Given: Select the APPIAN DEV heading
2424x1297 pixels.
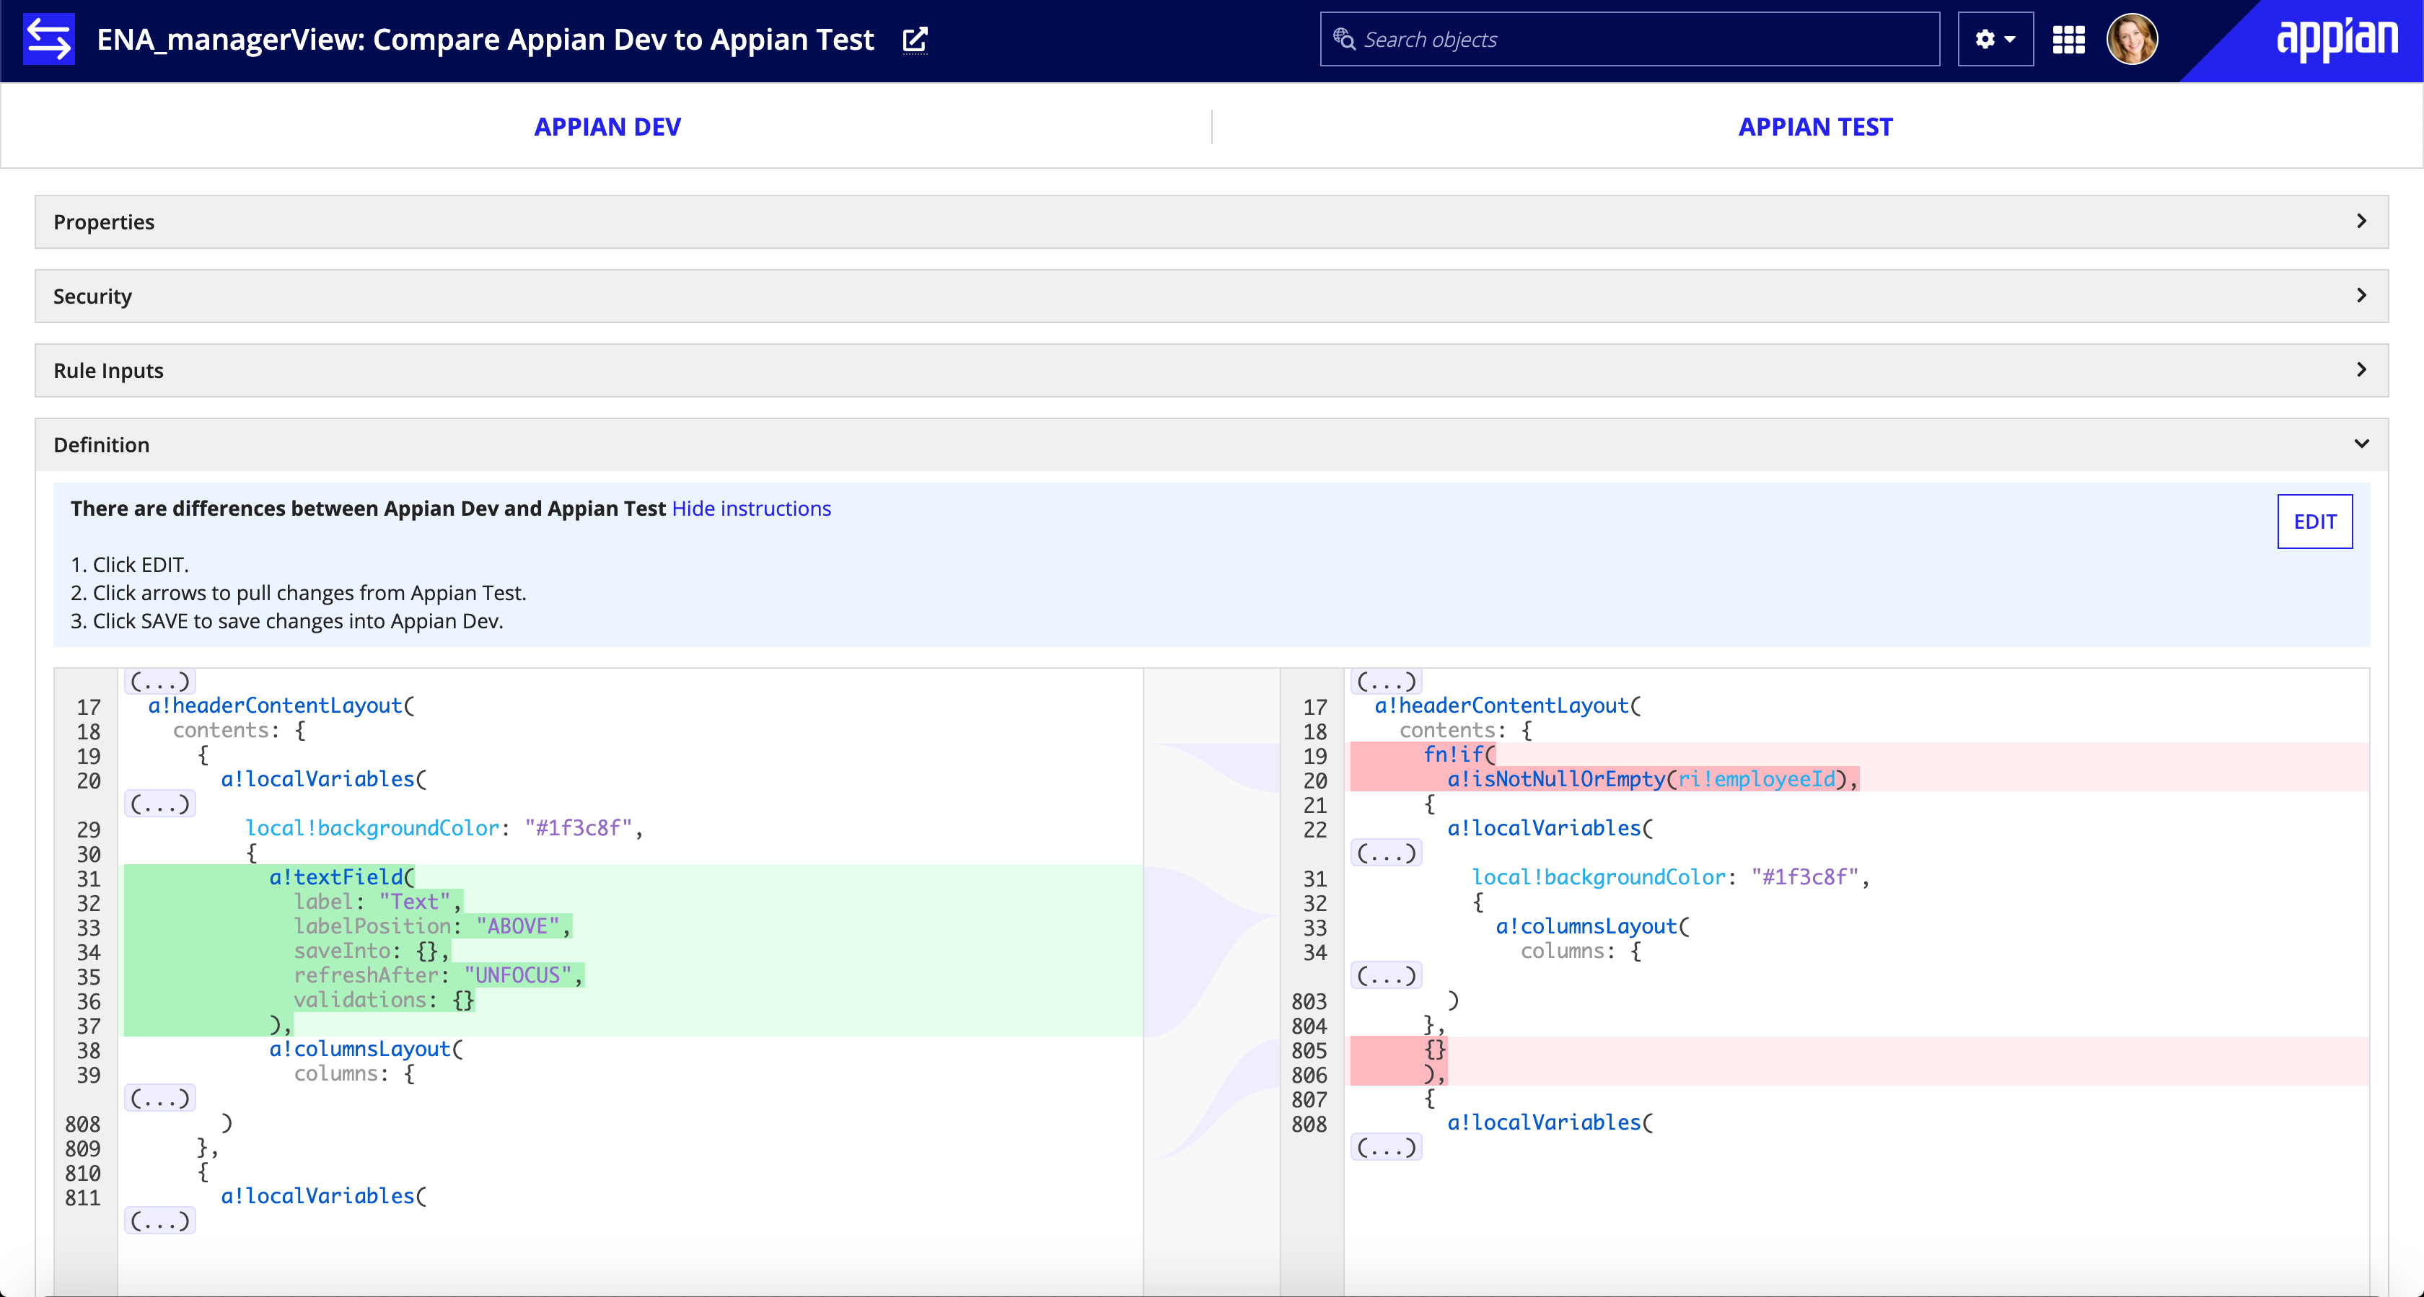Looking at the screenshot, I should click(607, 127).
